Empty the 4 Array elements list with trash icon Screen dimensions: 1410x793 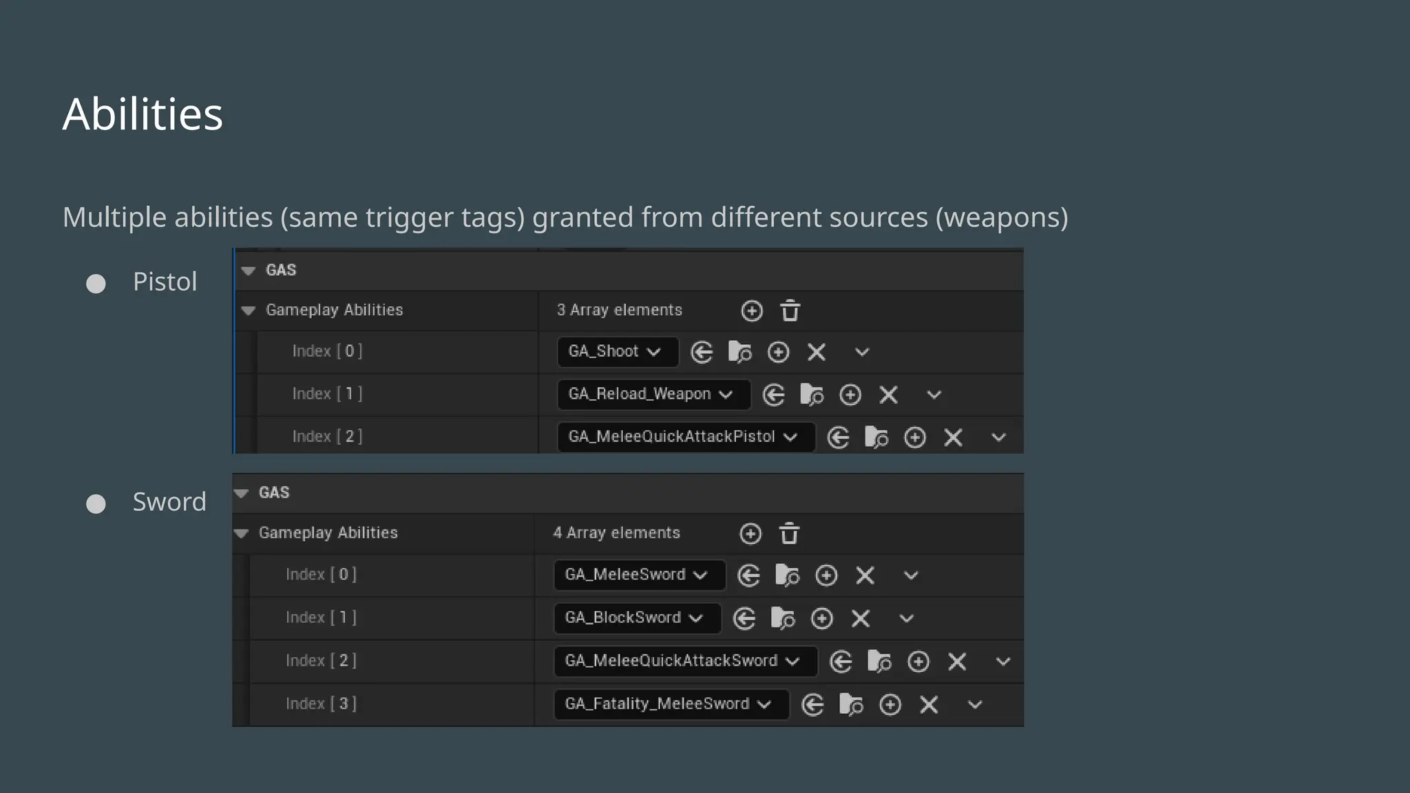[x=789, y=534]
